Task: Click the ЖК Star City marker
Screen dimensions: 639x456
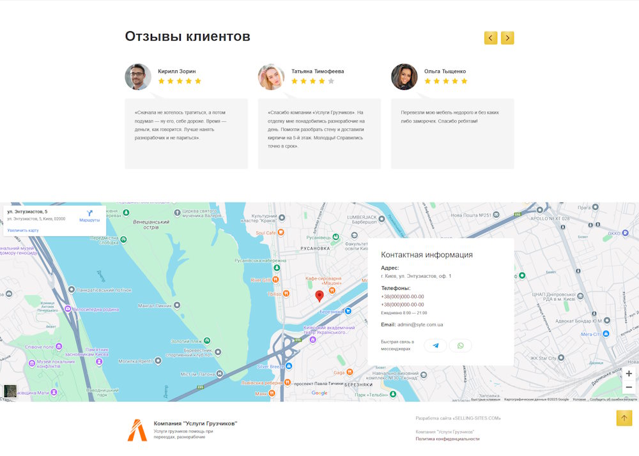Action: pyautogui.click(x=561, y=358)
